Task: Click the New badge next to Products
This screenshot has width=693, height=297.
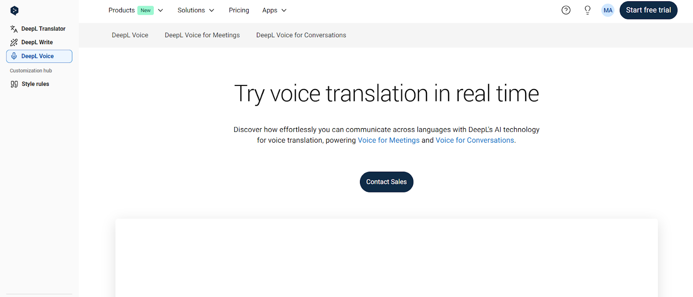Action: [x=146, y=10]
